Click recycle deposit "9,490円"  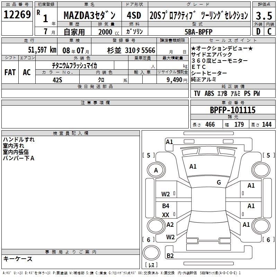click(177, 80)
